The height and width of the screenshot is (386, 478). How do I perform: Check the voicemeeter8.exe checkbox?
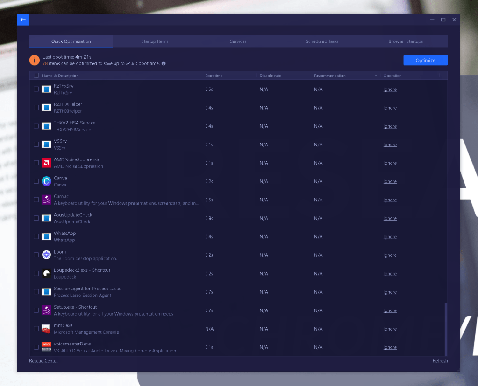click(x=36, y=347)
